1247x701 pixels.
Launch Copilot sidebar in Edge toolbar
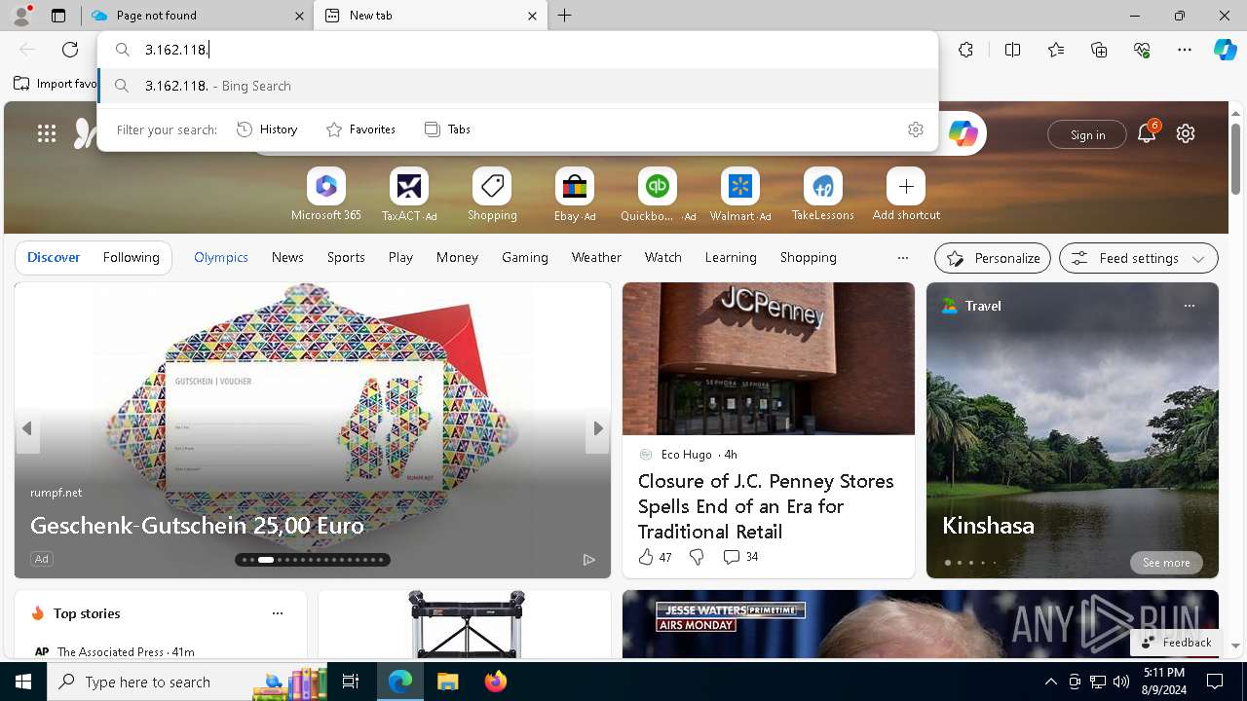pos(1225,50)
